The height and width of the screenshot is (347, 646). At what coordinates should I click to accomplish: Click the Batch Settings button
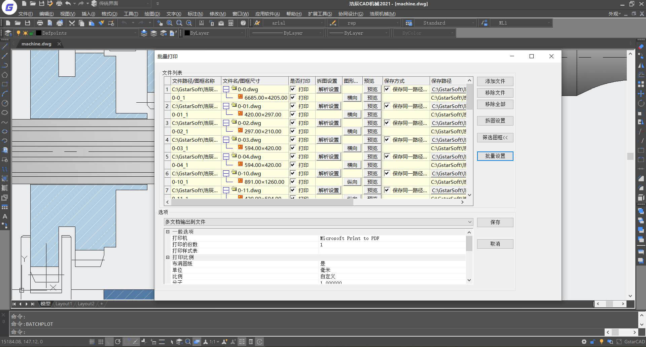pyautogui.click(x=495, y=156)
